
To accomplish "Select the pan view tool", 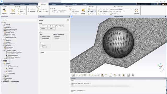I will click(x=76, y=75).
